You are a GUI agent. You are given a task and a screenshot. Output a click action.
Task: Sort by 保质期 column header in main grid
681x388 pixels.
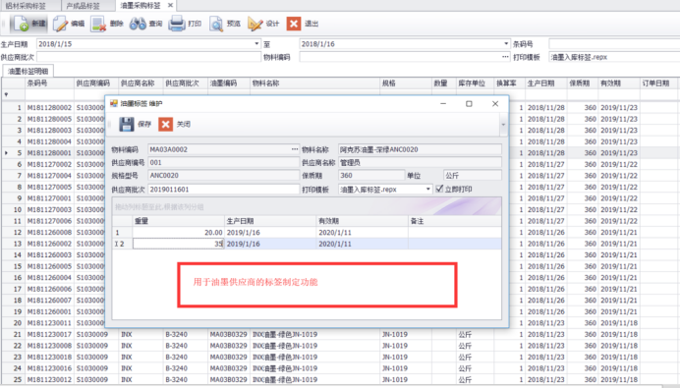[582, 83]
